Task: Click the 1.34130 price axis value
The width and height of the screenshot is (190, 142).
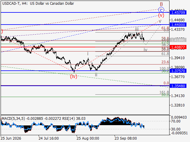Action: (x=178, y=96)
